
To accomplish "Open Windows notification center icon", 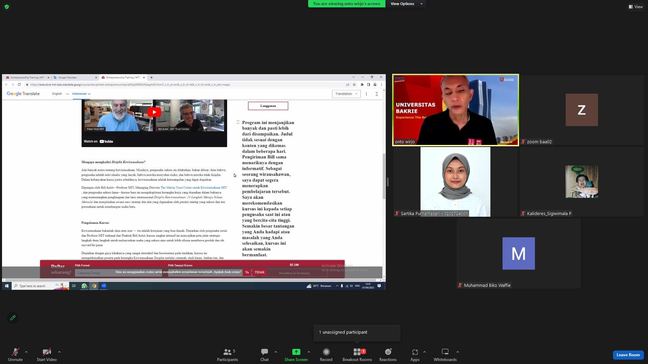I will (379, 286).
